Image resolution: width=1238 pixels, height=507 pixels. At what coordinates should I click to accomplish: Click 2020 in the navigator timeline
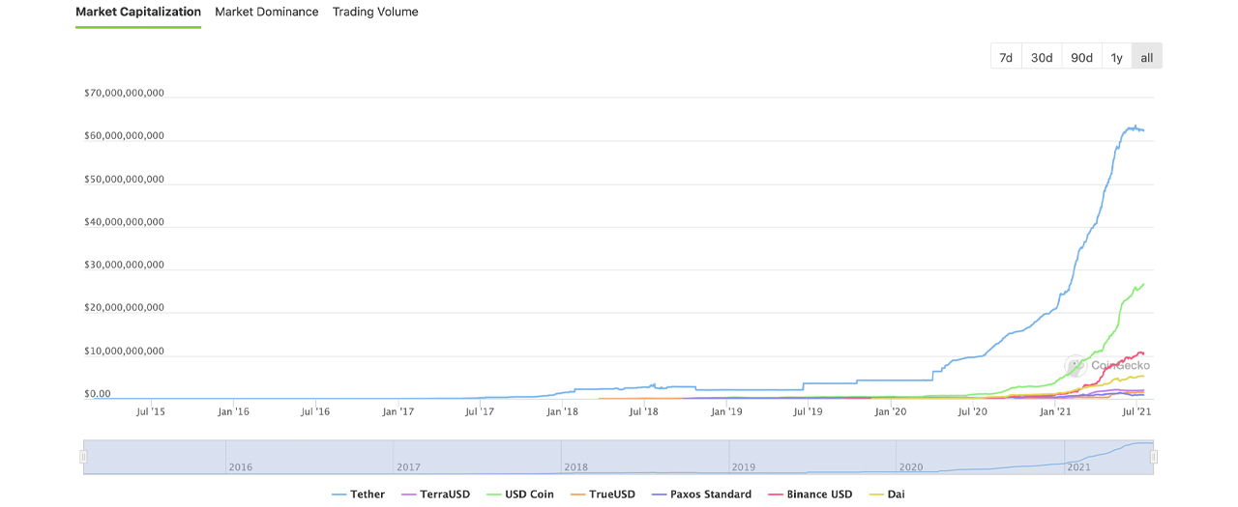click(911, 467)
